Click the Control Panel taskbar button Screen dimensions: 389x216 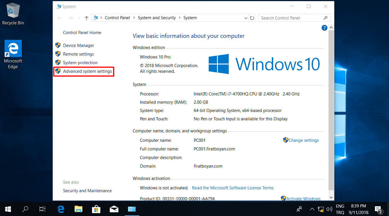[x=132, y=209]
